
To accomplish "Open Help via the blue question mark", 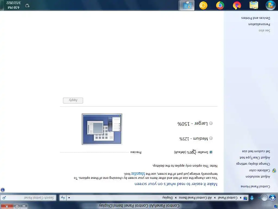I will click(x=3, y=190).
